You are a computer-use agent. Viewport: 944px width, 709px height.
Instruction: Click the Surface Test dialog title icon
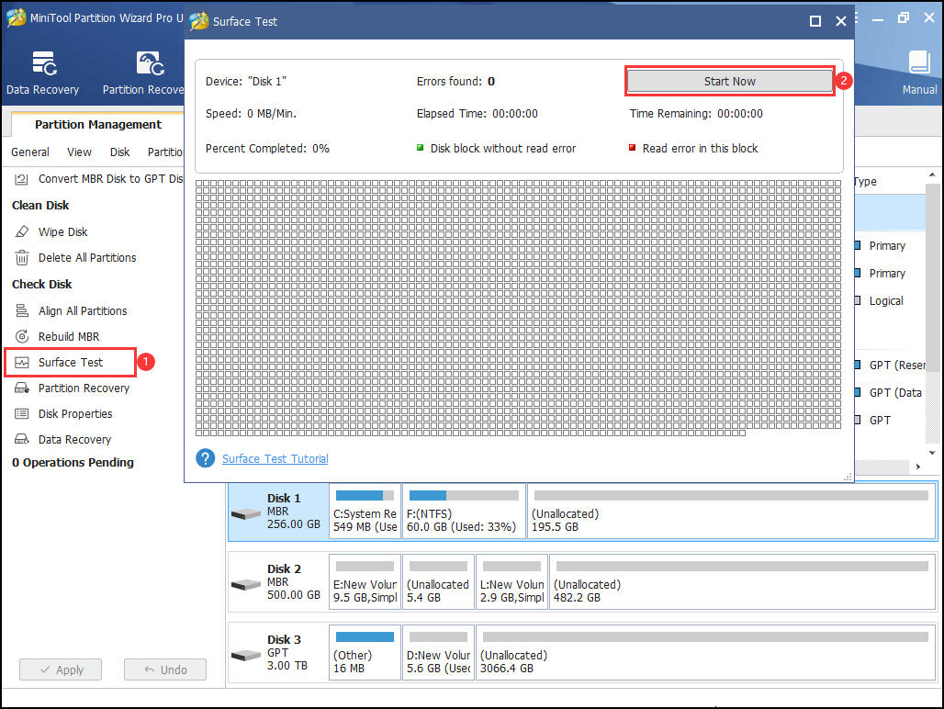coord(198,21)
